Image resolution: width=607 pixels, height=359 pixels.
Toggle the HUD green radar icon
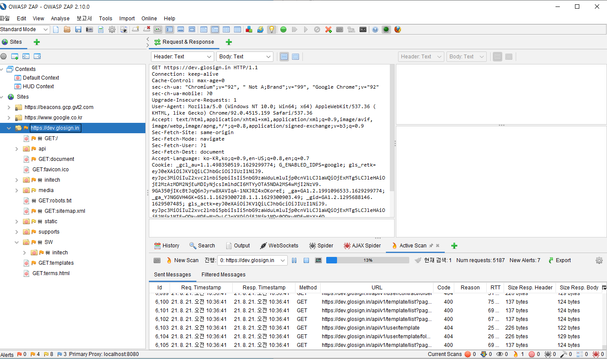tap(386, 29)
